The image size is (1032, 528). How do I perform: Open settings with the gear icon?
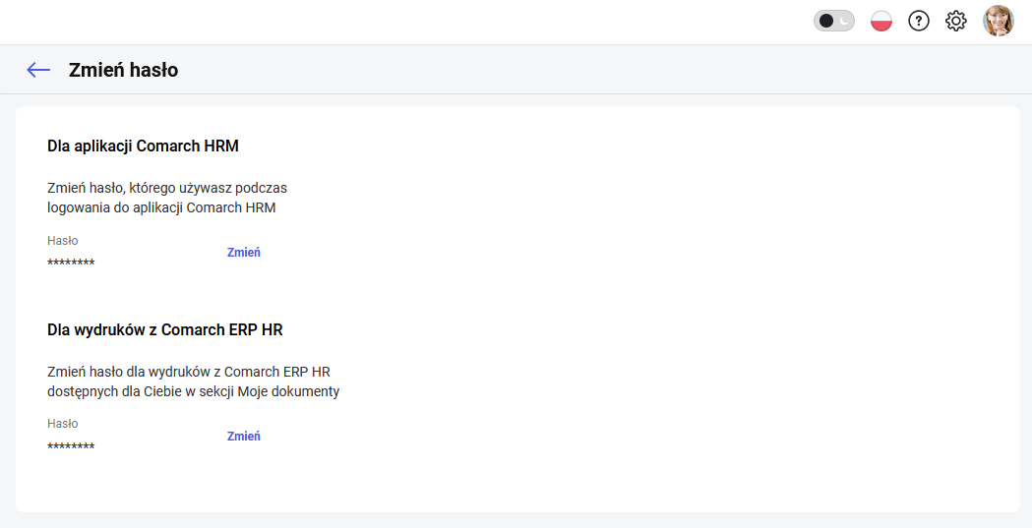(x=955, y=21)
